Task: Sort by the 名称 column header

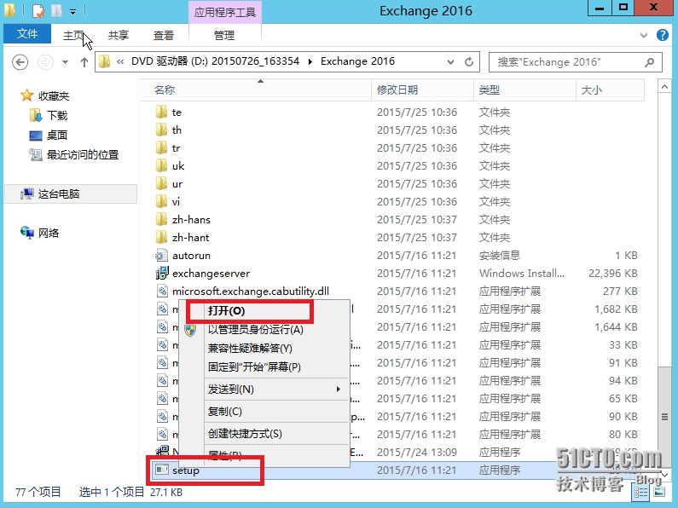Action: (x=255, y=89)
